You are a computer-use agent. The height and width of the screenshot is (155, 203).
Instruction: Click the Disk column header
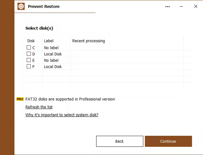tap(31, 41)
